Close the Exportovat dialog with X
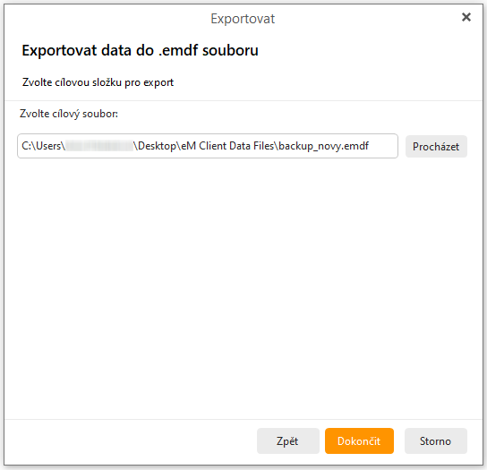487x470 pixels. pos(466,17)
